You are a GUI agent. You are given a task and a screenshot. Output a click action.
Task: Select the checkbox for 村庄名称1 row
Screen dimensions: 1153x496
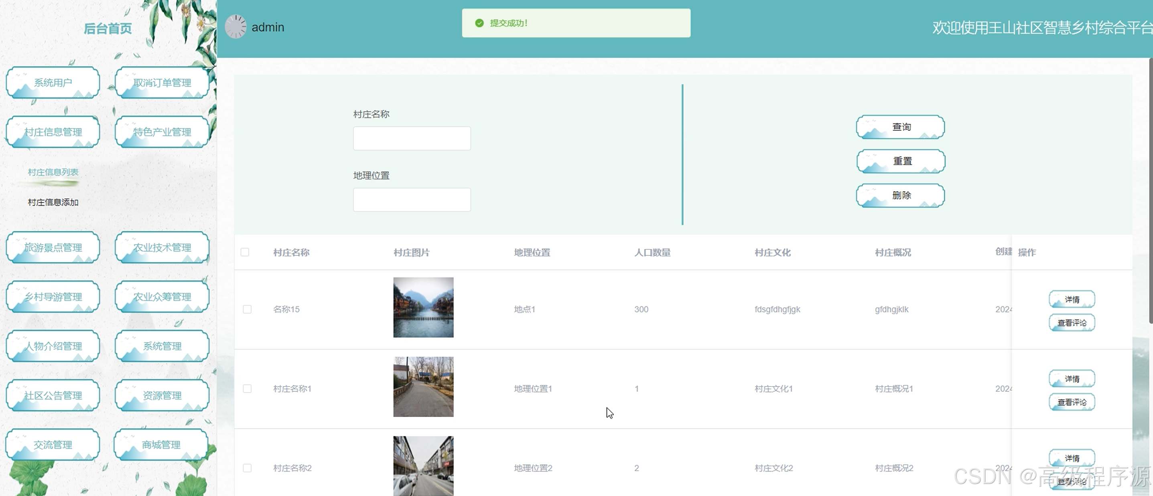247,389
